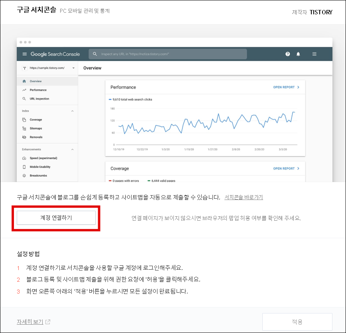The height and width of the screenshot is (333, 346).
Task: Click the Sitemaps tree icon
Action: (x=24, y=128)
